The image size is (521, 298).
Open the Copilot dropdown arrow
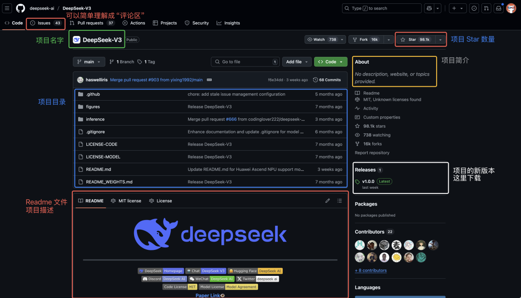click(438, 8)
